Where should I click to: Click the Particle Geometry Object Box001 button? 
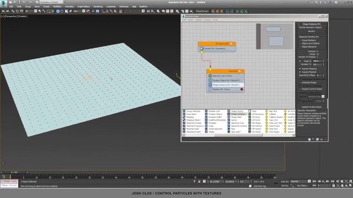pos(312,31)
